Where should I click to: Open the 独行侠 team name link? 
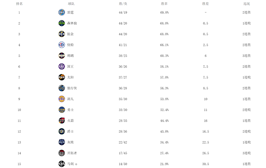click(72, 88)
